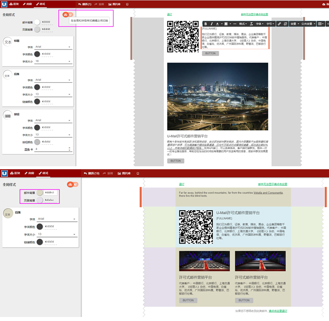The image size is (329, 321).
Task: Edit 邮件背景 hex value in top panel
Action: [47, 22]
